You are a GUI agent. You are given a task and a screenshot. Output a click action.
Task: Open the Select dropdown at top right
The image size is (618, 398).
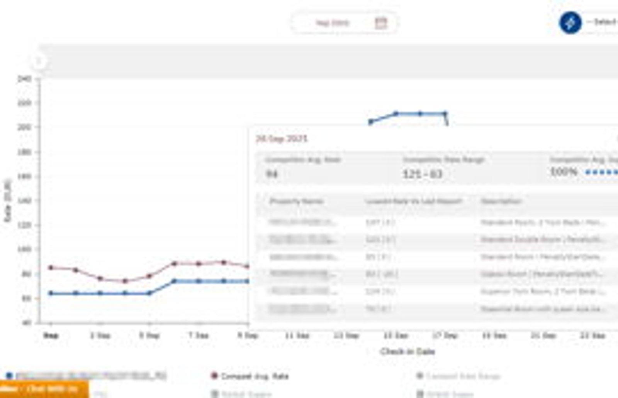[603, 22]
